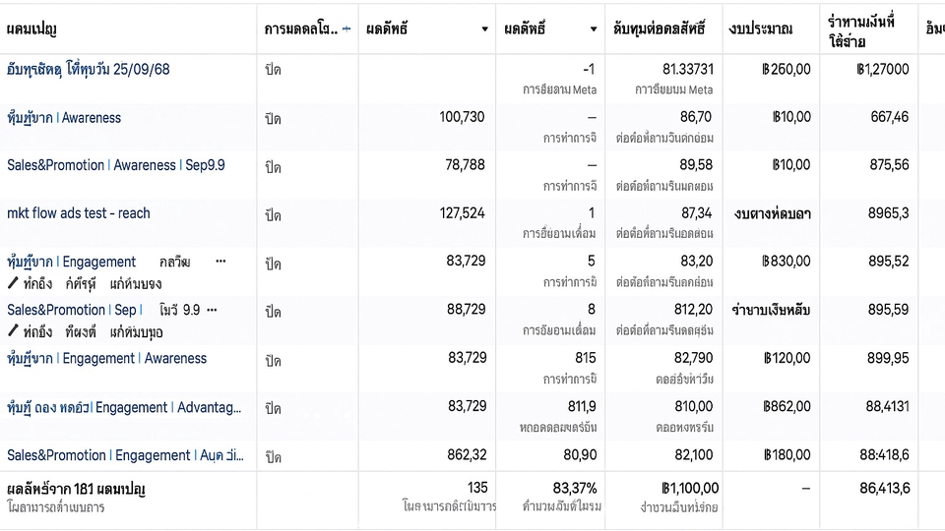945x531 pixels.
Task: Expand the second results column dropdown arrow
Action: [x=594, y=29]
